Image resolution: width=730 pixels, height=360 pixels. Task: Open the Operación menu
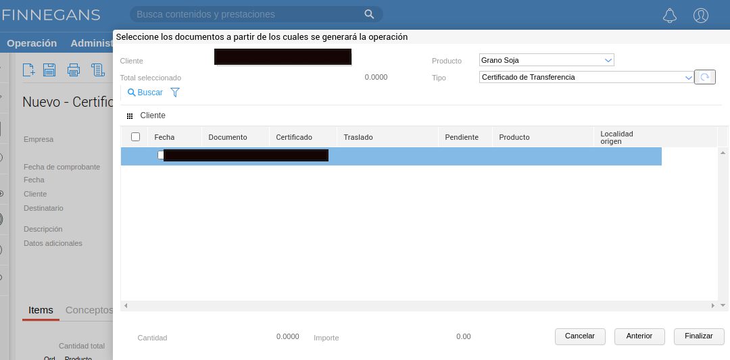[x=32, y=43]
